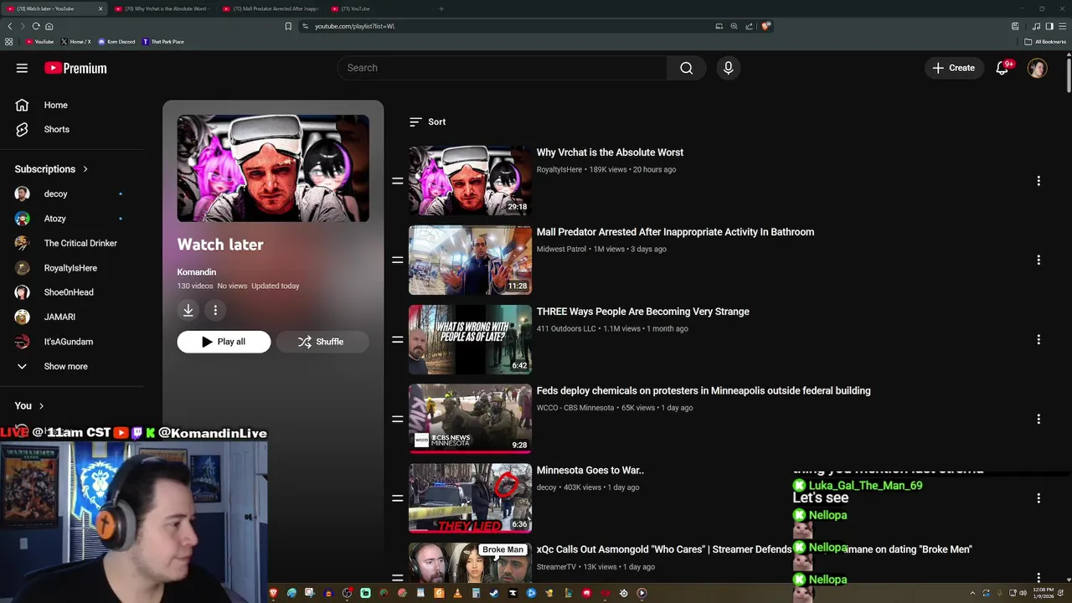The width and height of the screenshot is (1072, 603).
Task: Open the Sort dropdown
Action: tap(427, 121)
